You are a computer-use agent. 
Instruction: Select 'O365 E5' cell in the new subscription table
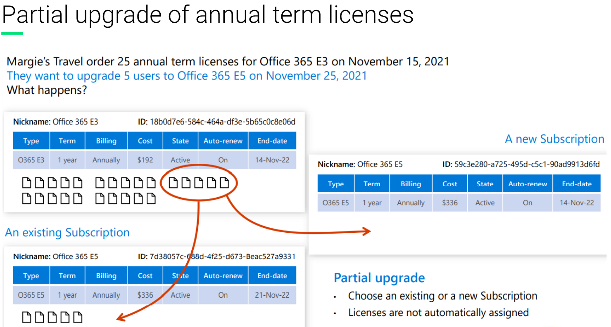(x=336, y=203)
